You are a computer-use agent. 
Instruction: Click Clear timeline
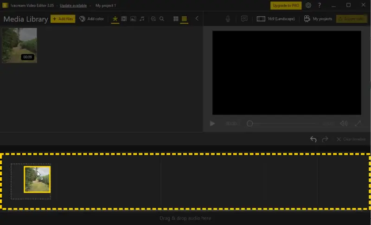coord(351,139)
